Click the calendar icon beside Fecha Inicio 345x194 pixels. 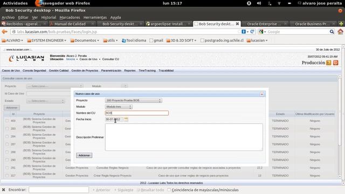(126, 119)
